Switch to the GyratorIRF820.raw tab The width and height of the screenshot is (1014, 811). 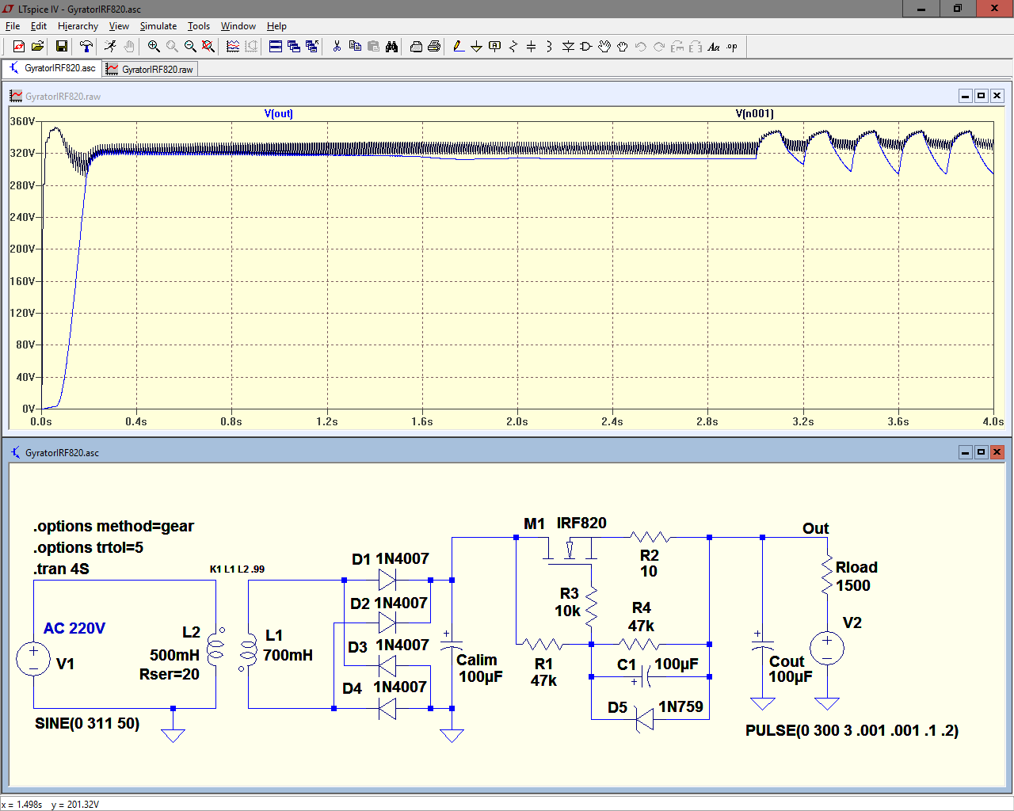(x=151, y=69)
